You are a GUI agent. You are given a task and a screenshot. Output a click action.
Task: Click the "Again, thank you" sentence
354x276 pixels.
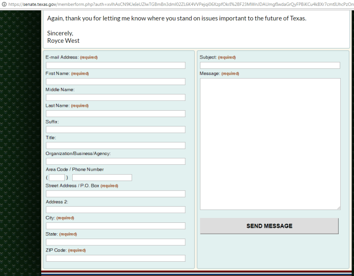point(177,18)
